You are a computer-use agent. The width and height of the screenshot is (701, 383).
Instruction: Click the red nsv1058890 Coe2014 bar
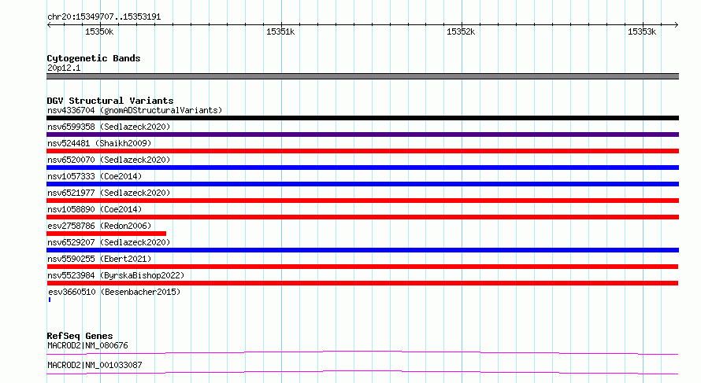point(362,217)
